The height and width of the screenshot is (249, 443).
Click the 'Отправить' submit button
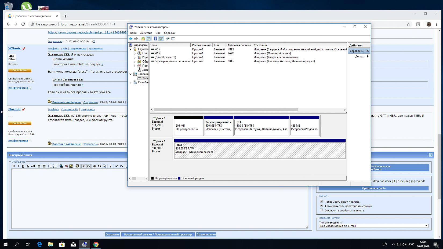click(x=112, y=235)
